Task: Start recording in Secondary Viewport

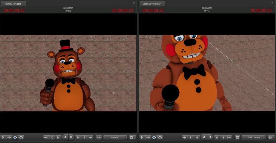Action: (x=204, y=137)
